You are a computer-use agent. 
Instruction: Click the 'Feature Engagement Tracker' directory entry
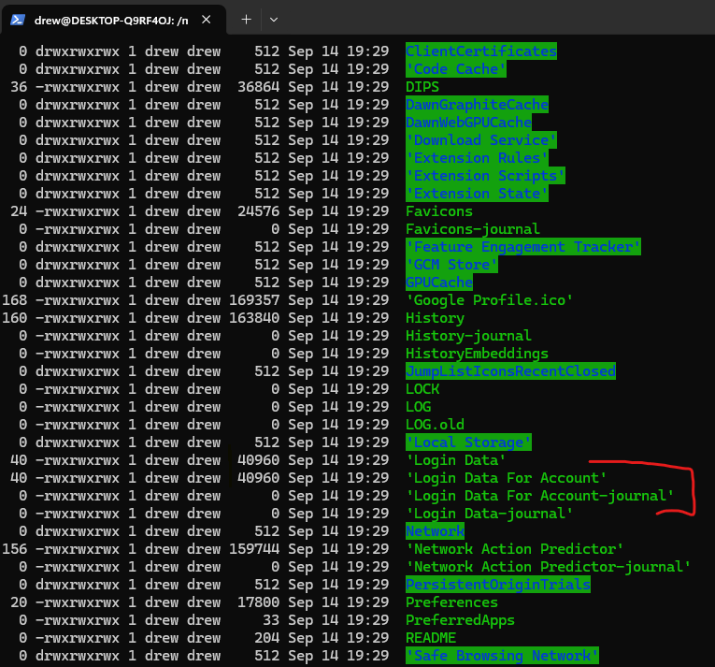523,247
